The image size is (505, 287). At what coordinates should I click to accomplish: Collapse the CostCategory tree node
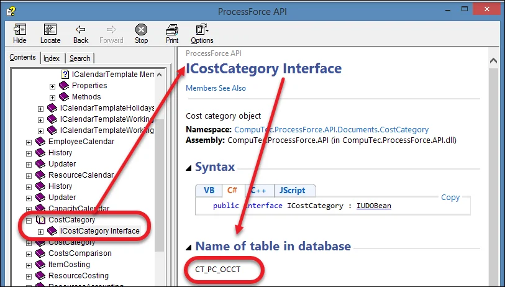pos(29,220)
